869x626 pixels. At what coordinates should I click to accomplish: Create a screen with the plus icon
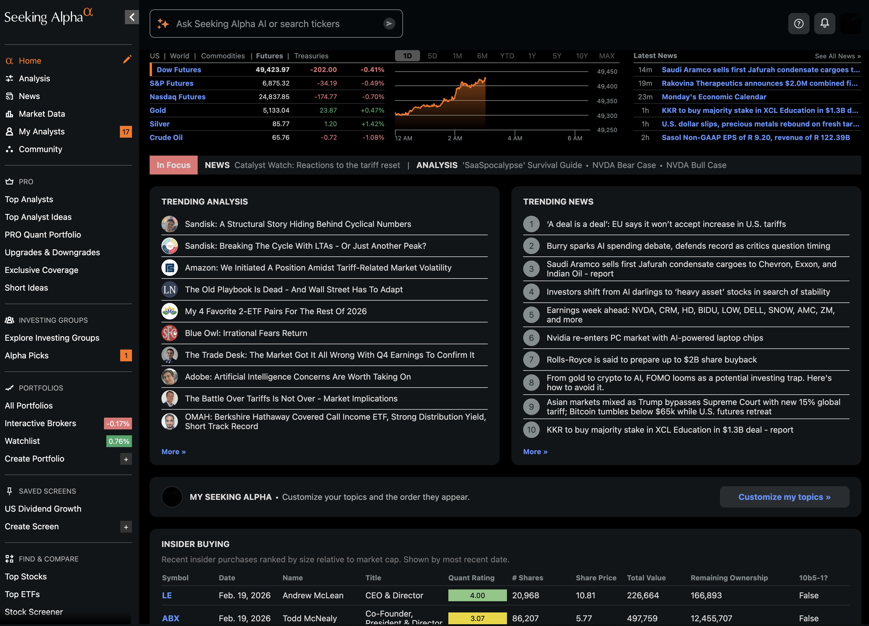(x=126, y=526)
